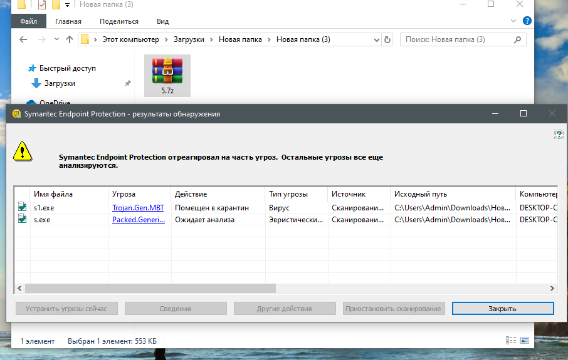568x360 pixels.
Task: Click the Explorer Back arrow
Action: [23, 39]
